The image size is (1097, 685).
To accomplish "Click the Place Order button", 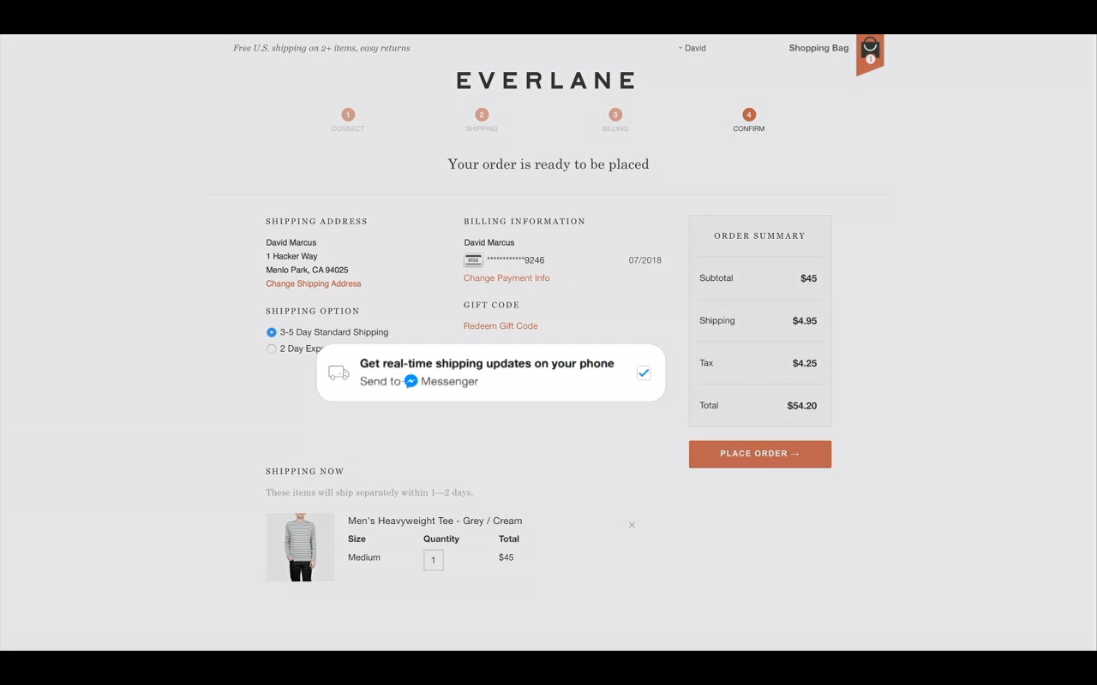I will coord(760,454).
